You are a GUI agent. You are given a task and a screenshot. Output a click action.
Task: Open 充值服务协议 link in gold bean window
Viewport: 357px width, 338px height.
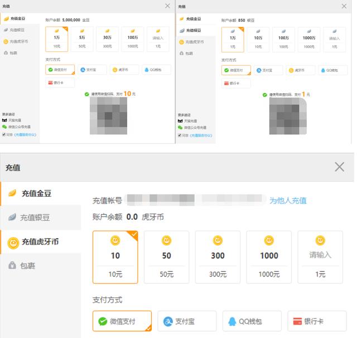click(x=25, y=134)
